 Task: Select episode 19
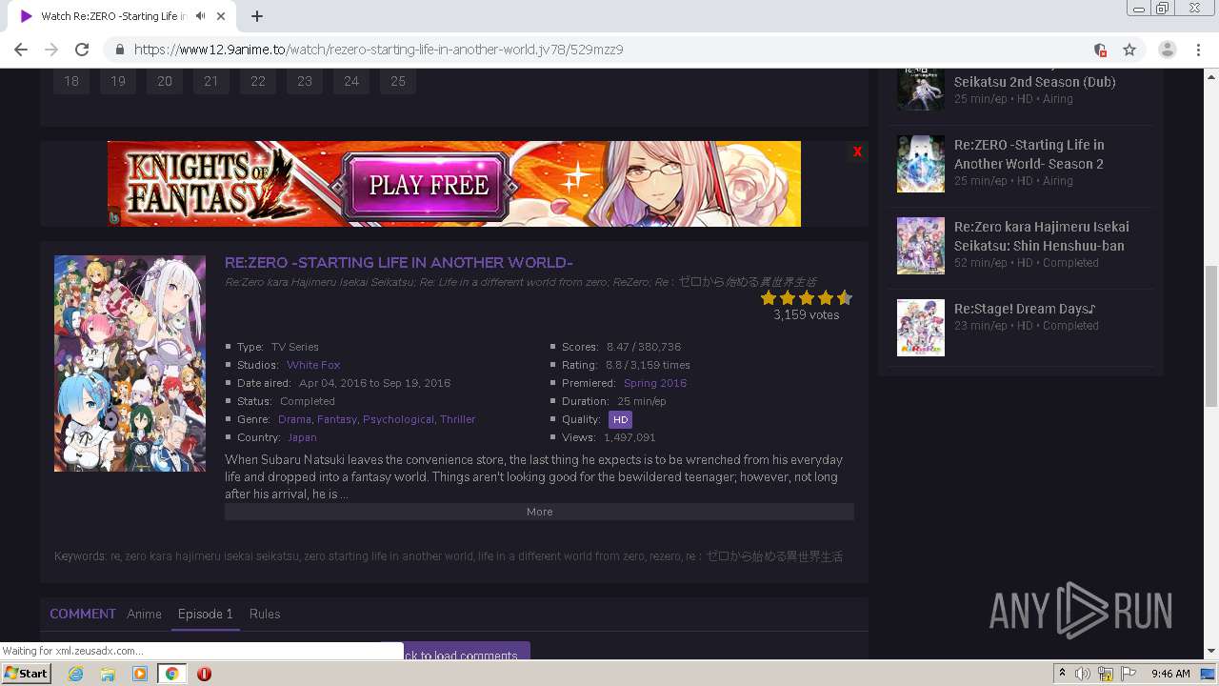click(x=118, y=81)
